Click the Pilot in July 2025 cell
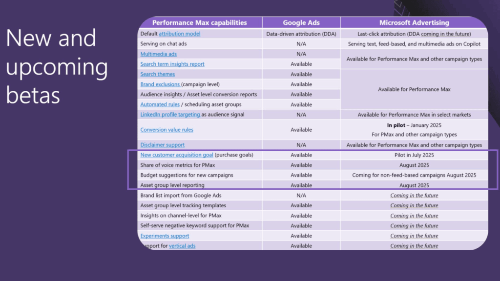Viewport: 500px width, 281px height. coord(414,155)
